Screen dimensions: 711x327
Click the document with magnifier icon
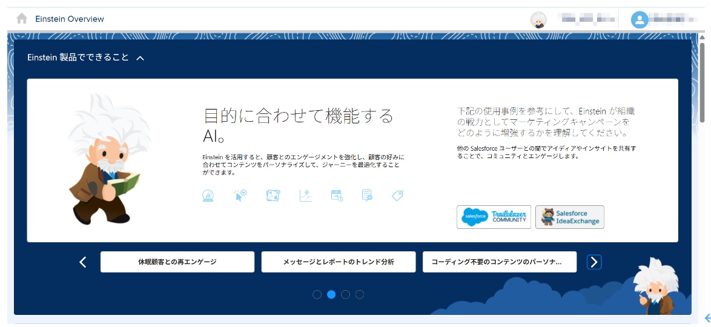[x=367, y=196]
